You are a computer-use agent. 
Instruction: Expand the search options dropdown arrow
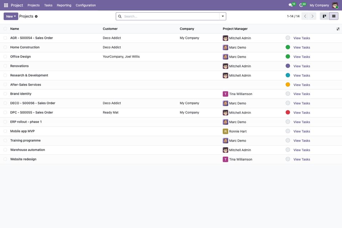[x=223, y=16]
